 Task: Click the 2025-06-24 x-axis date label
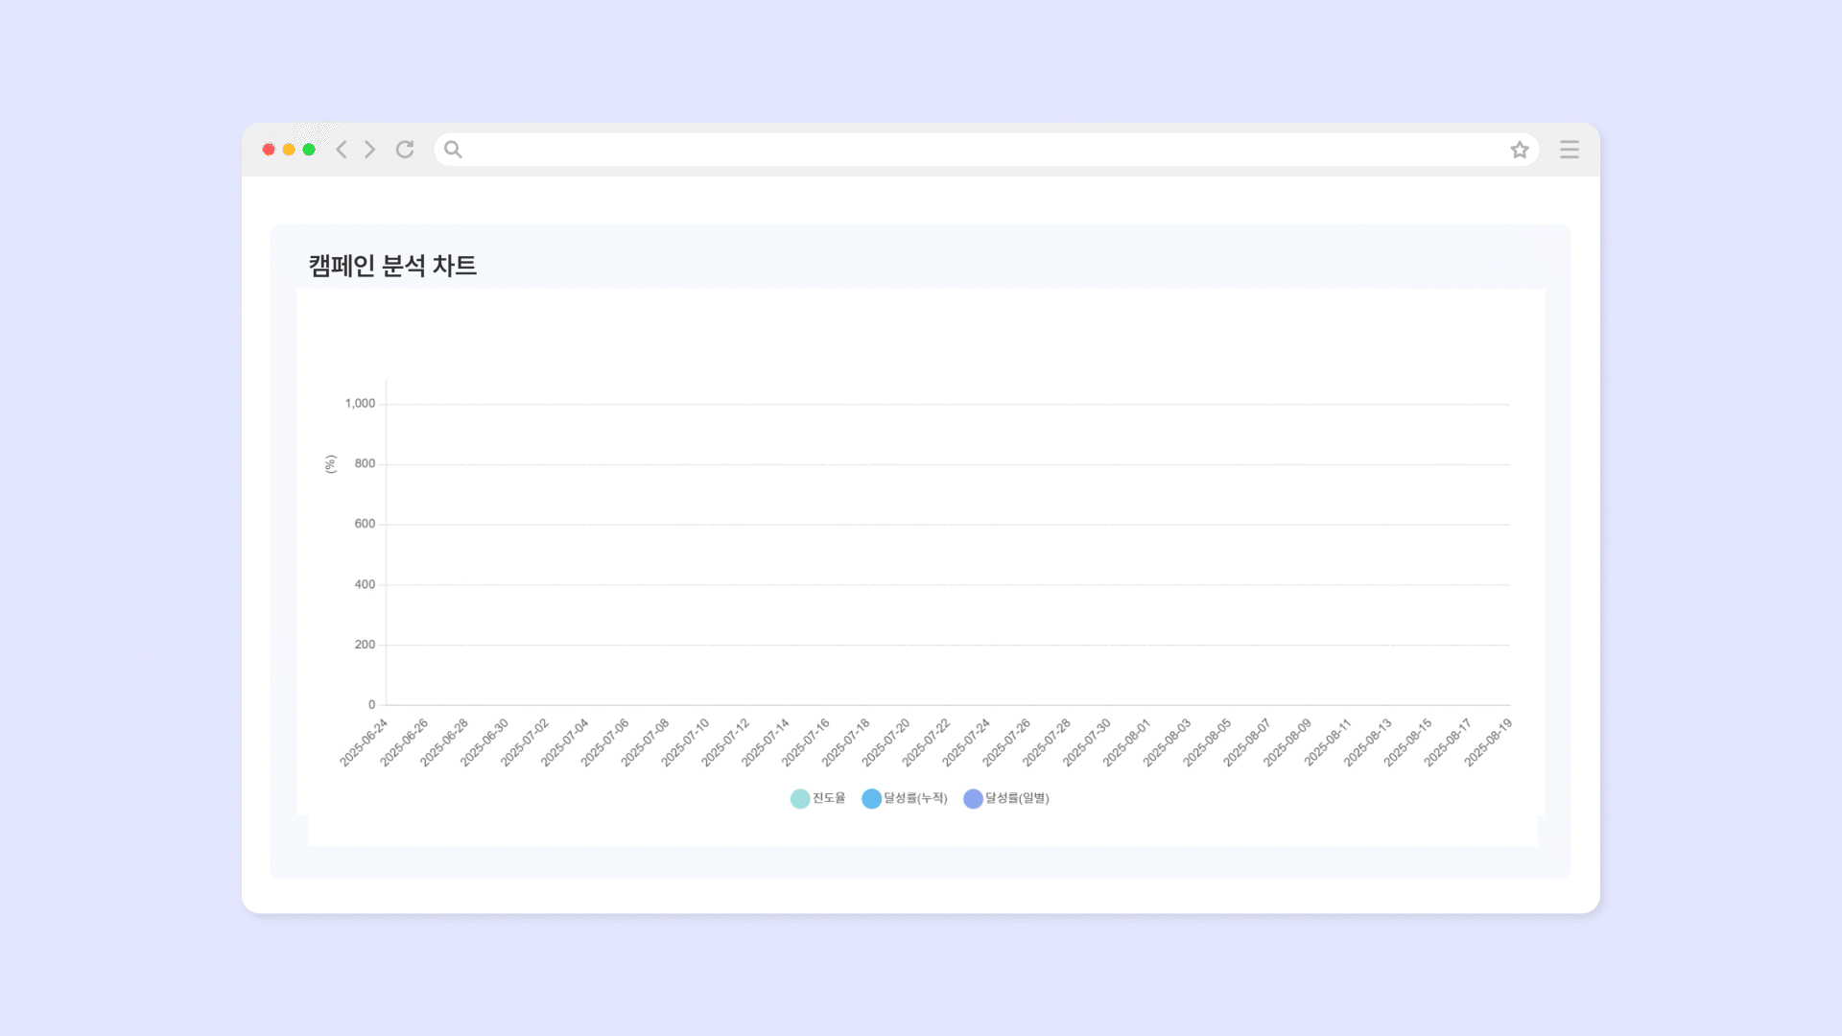point(365,742)
